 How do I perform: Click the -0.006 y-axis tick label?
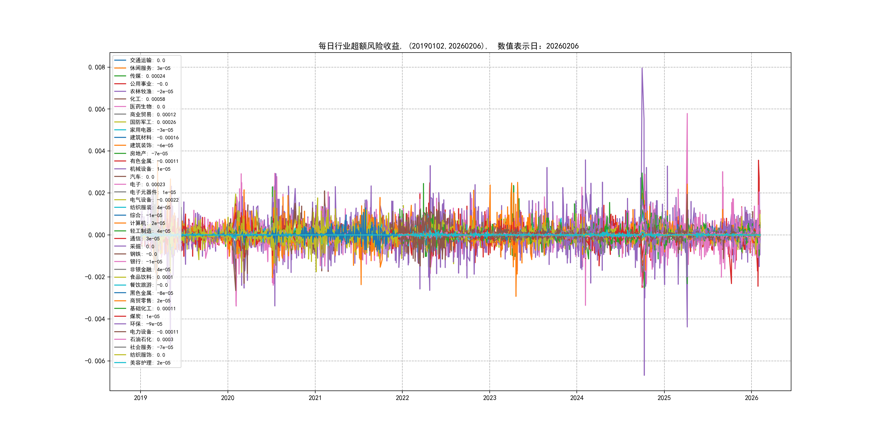pos(95,361)
